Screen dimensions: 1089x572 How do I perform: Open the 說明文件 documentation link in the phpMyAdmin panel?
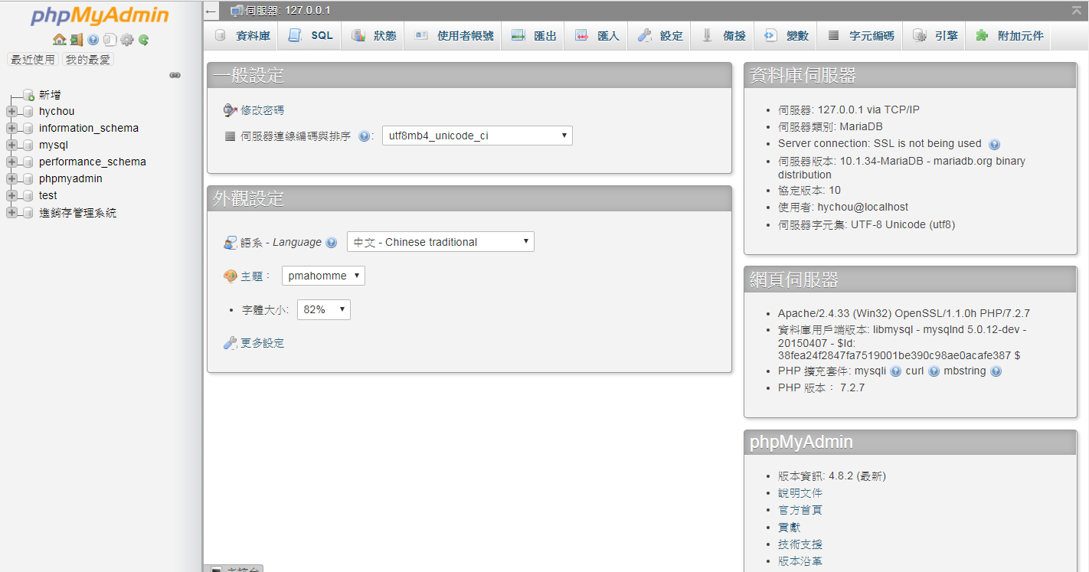(x=800, y=492)
